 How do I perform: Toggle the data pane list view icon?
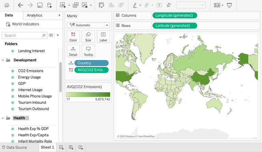[x=51, y=35]
